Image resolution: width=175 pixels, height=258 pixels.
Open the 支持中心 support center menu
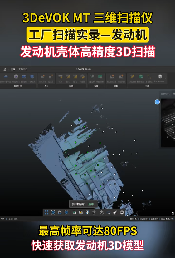click(x=23, y=69)
